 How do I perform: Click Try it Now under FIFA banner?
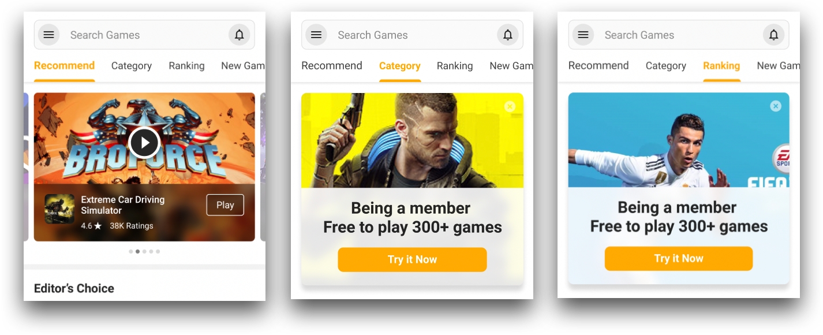[x=679, y=258]
